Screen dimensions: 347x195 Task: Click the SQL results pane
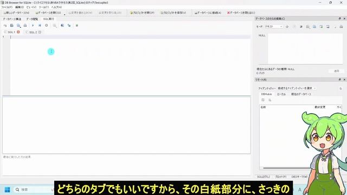[126, 125]
